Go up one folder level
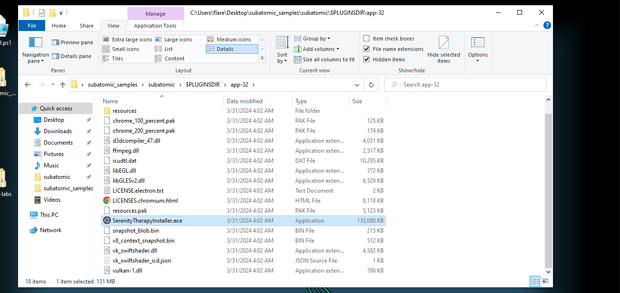This screenshot has width=620, height=293. pyautogui.click(x=63, y=85)
